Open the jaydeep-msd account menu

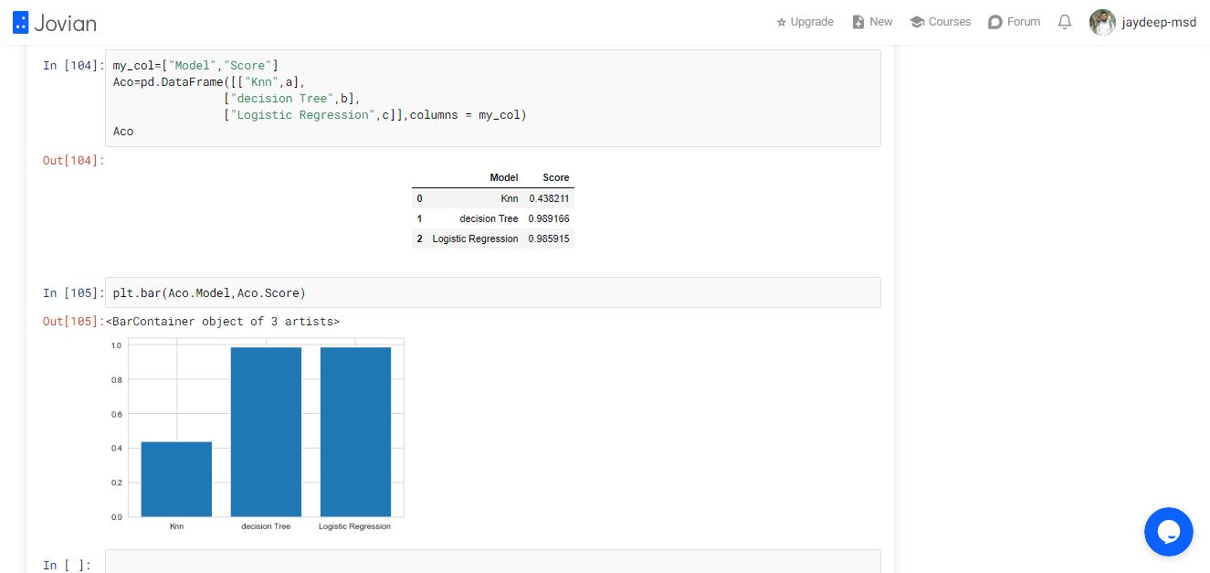1159,22
